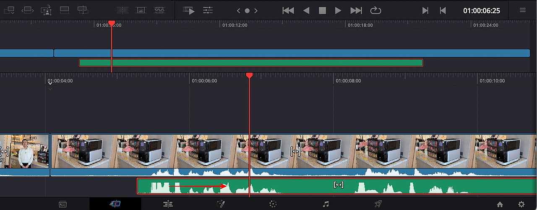Switch to the Fairlight page

326,204
